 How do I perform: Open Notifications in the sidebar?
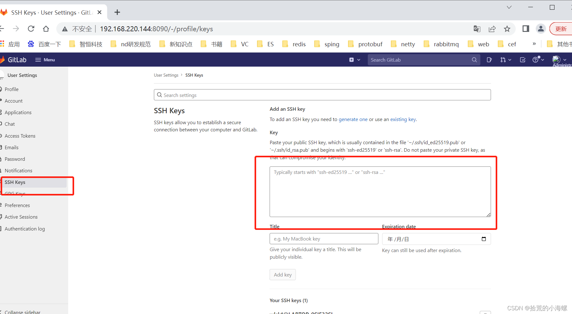click(x=18, y=170)
